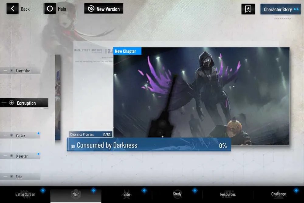Open the bookmark star icon

point(248,9)
